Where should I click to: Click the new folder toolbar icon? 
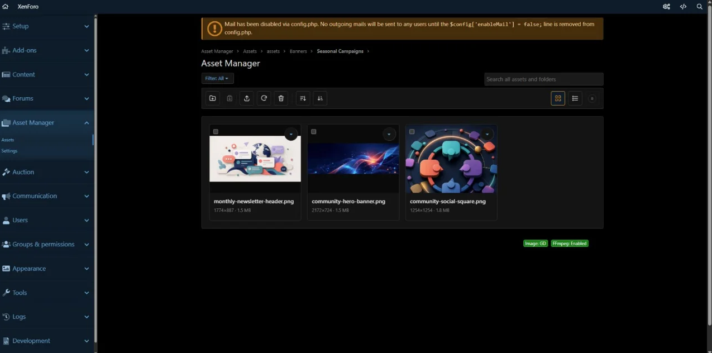(x=212, y=98)
